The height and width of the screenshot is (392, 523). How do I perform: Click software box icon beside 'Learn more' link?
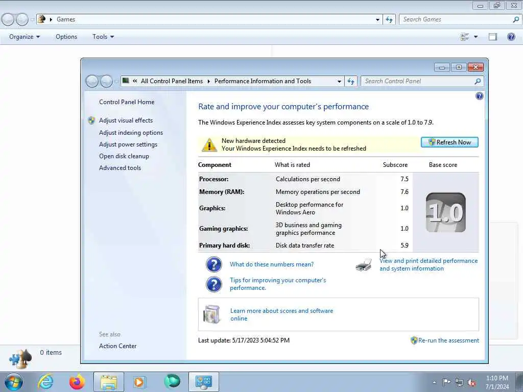[x=212, y=314]
